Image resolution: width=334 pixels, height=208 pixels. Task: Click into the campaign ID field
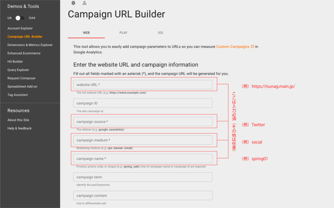pos(143,103)
